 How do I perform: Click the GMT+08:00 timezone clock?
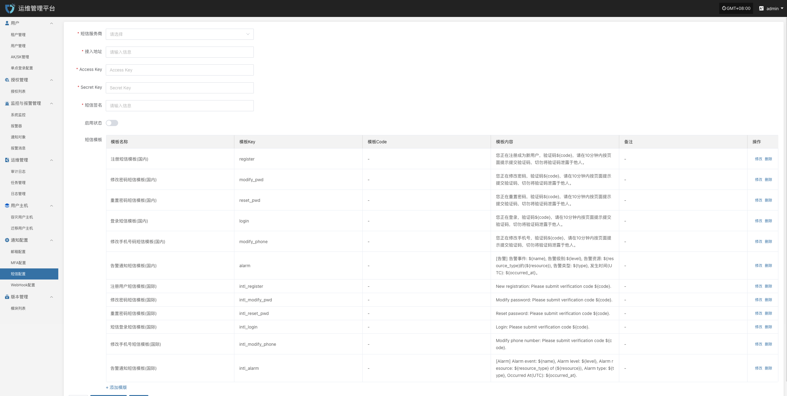coord(736,8)
